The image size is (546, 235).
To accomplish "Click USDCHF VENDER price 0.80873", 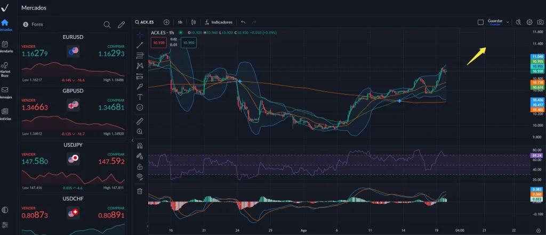I will (35, 215).
